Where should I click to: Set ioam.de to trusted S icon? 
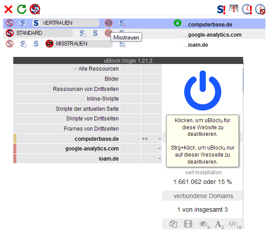pyautogui.click(x=36, y=44)
